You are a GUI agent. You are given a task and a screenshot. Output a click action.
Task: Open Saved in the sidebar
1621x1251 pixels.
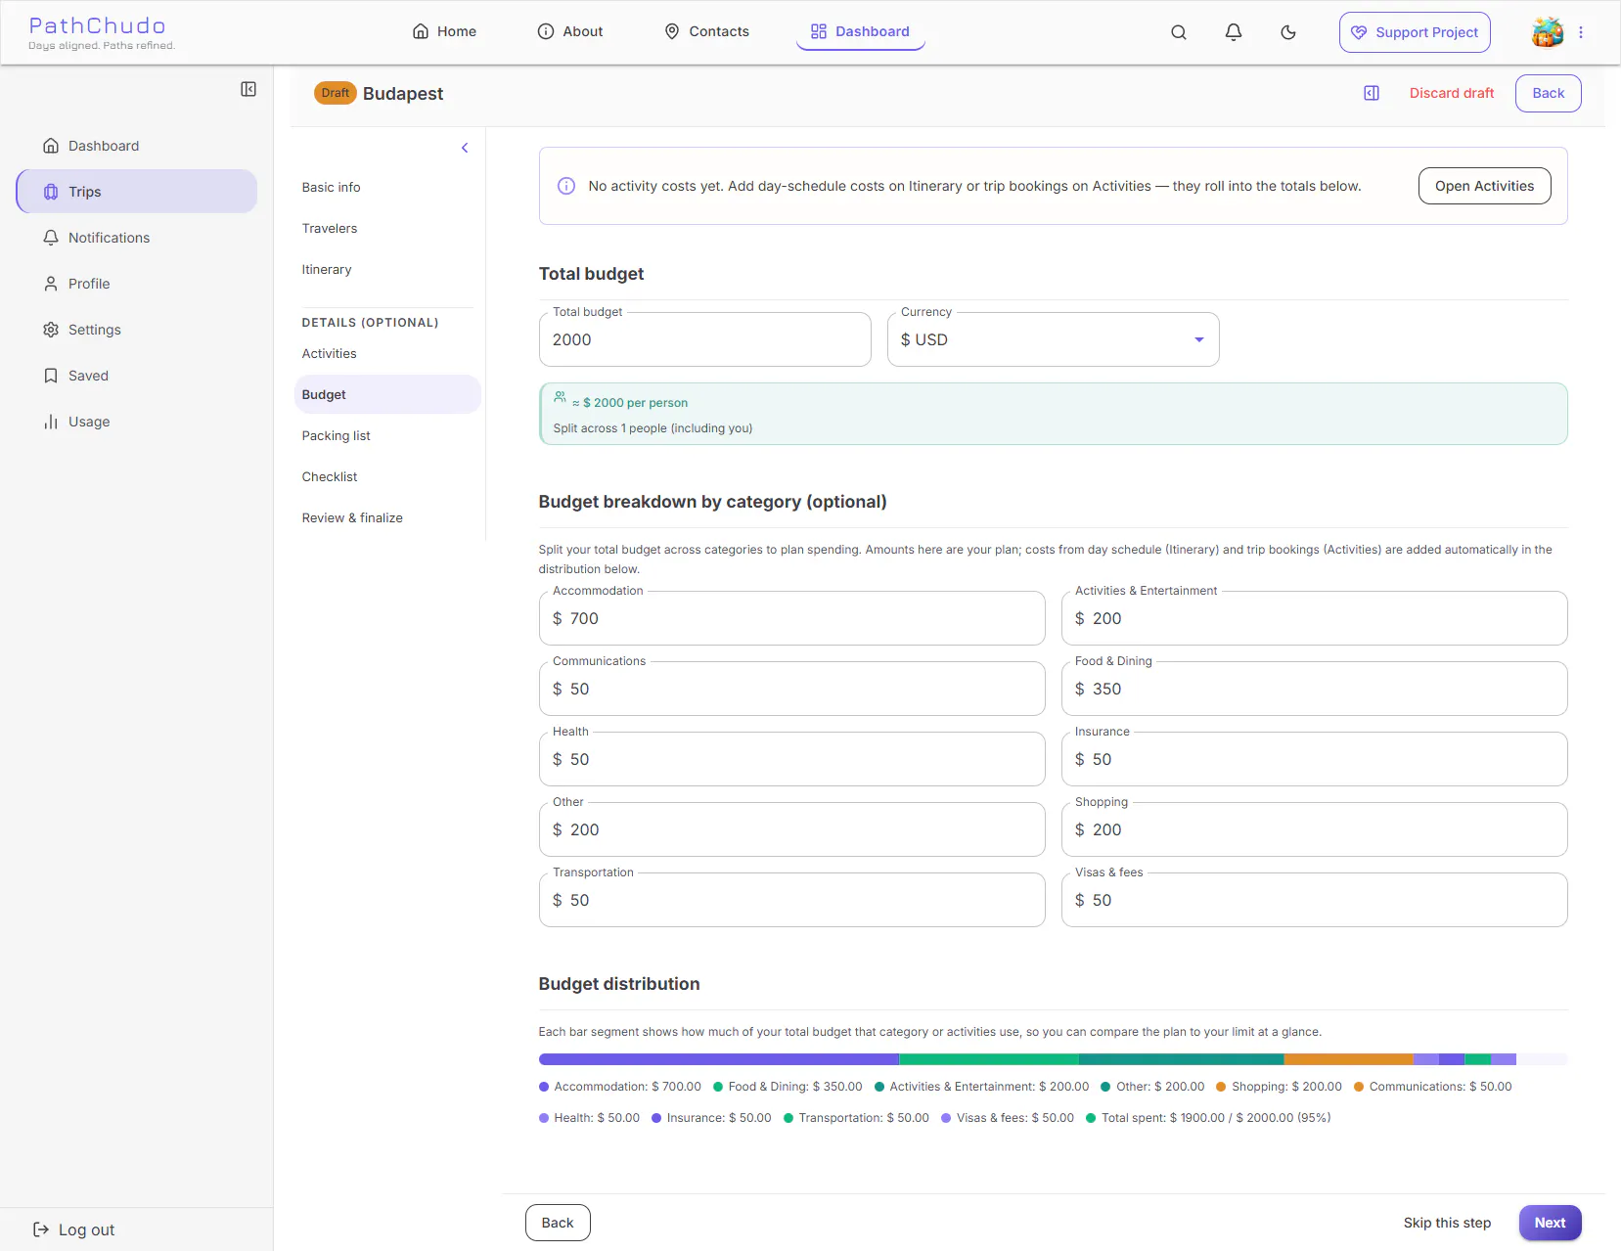(137, 376)
